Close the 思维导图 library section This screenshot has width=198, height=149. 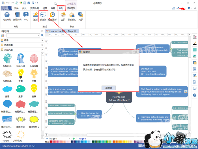(42, 45)
